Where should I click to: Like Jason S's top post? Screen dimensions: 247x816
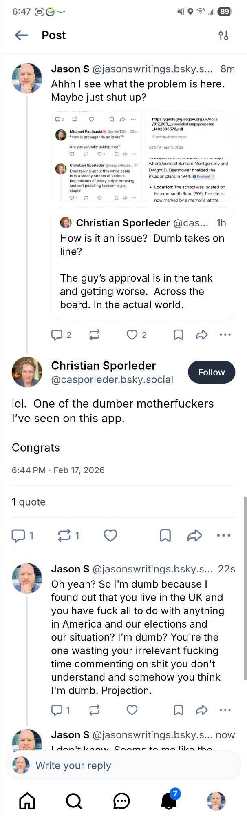132,335
